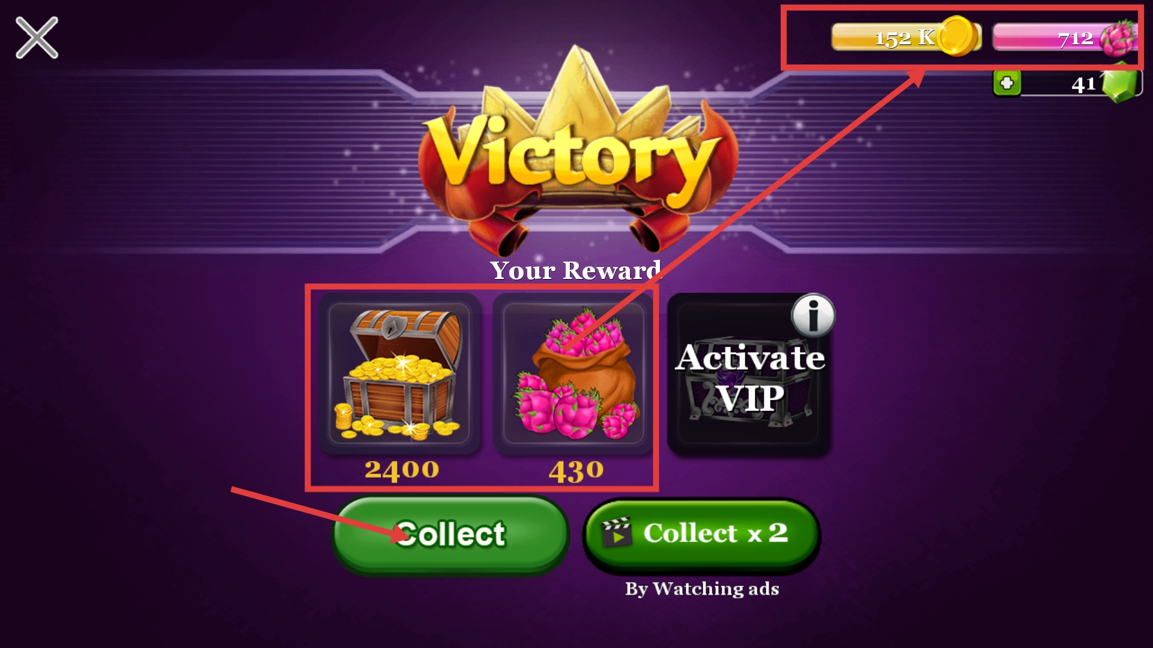Image resolution: width=1153 pixels, height=648 pixels.
Task: Click the dragon fruit sack reward tile
Action: 573,373
